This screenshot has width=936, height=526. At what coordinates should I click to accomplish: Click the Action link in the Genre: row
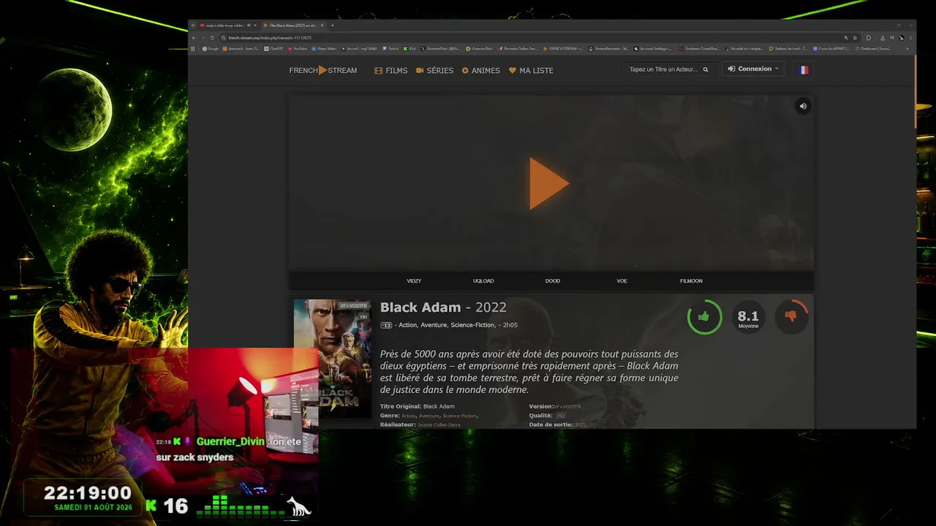(x=408, y=416)
